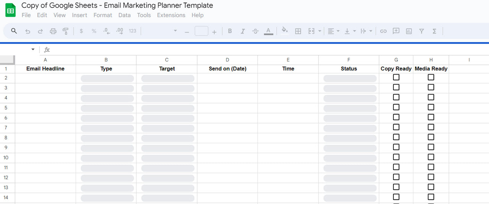Toggle strikethrough formatting
The height and width of the screenshot is (204, 489).
tap(256, 31)
